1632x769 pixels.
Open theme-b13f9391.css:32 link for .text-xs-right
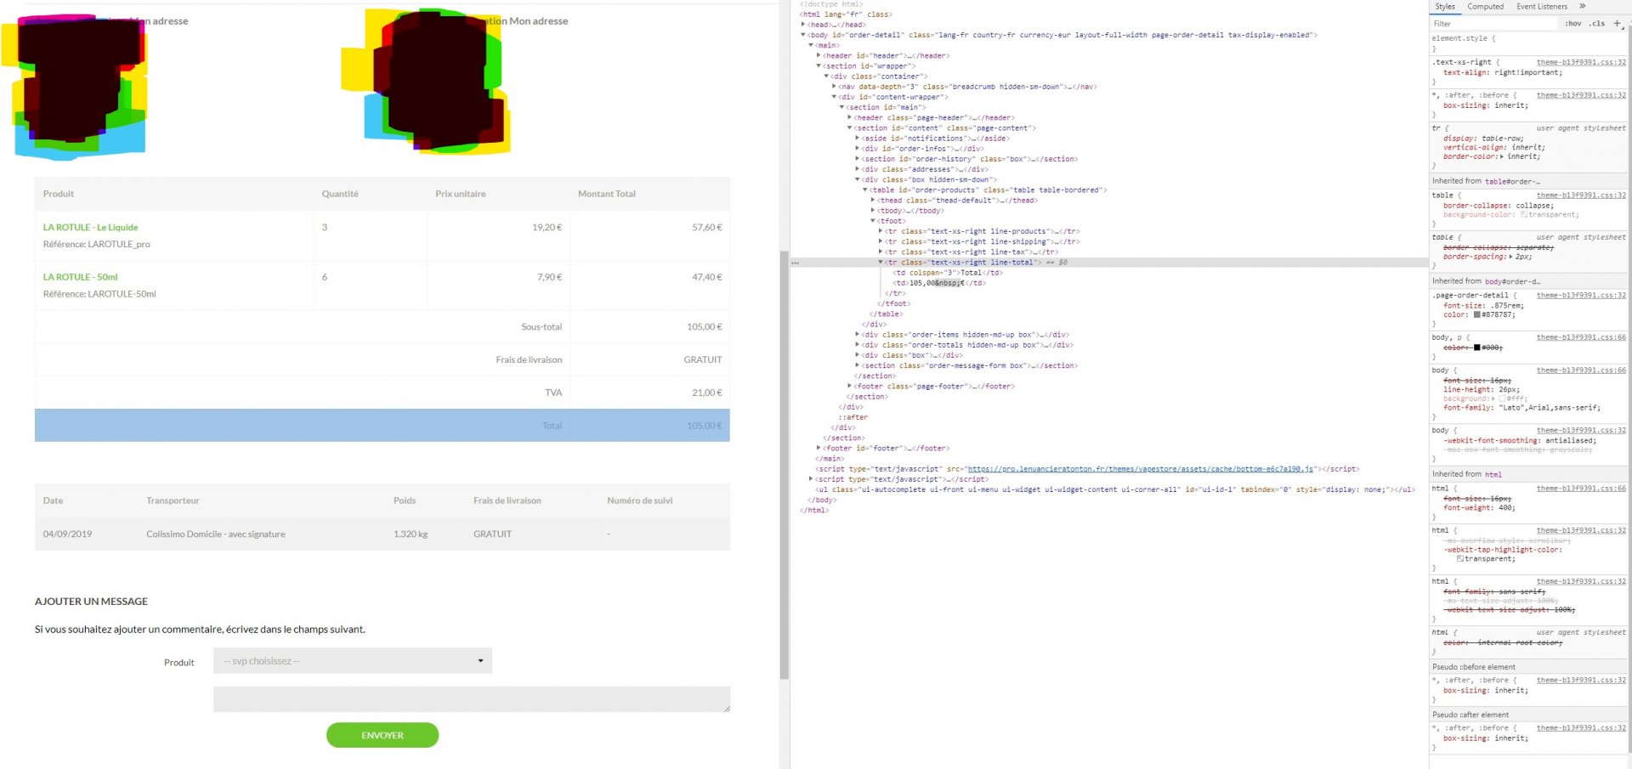coord(1581,62)
